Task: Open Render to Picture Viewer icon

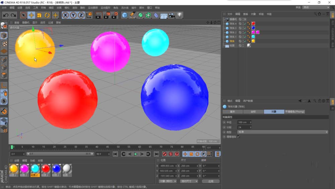Action: point(107,15)
